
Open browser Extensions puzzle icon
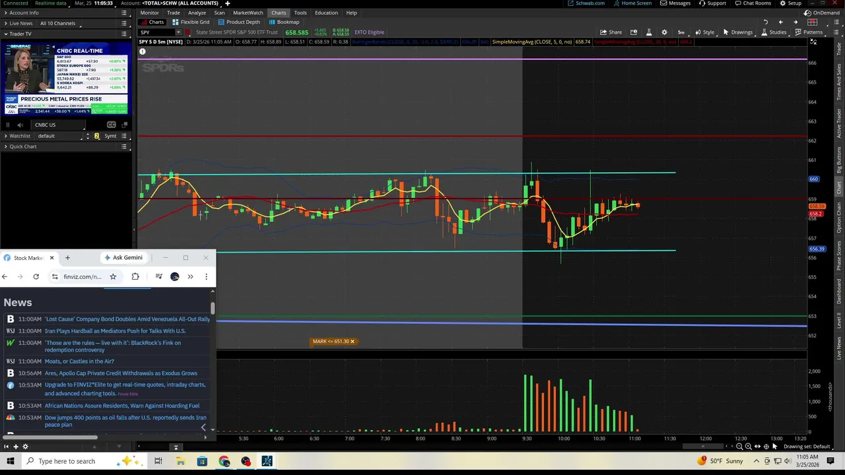(x=135, y=276)
